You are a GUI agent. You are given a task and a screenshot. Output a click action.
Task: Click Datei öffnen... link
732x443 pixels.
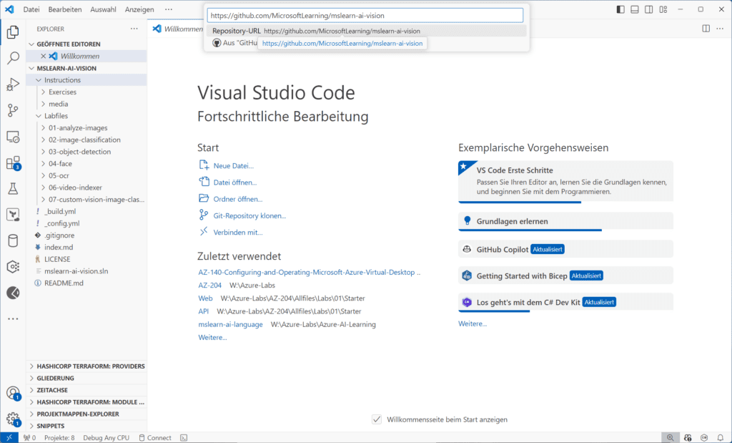click(x=234, y=182)
